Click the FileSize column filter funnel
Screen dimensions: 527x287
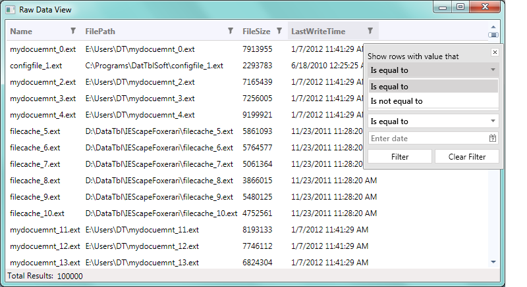point(279,31)
